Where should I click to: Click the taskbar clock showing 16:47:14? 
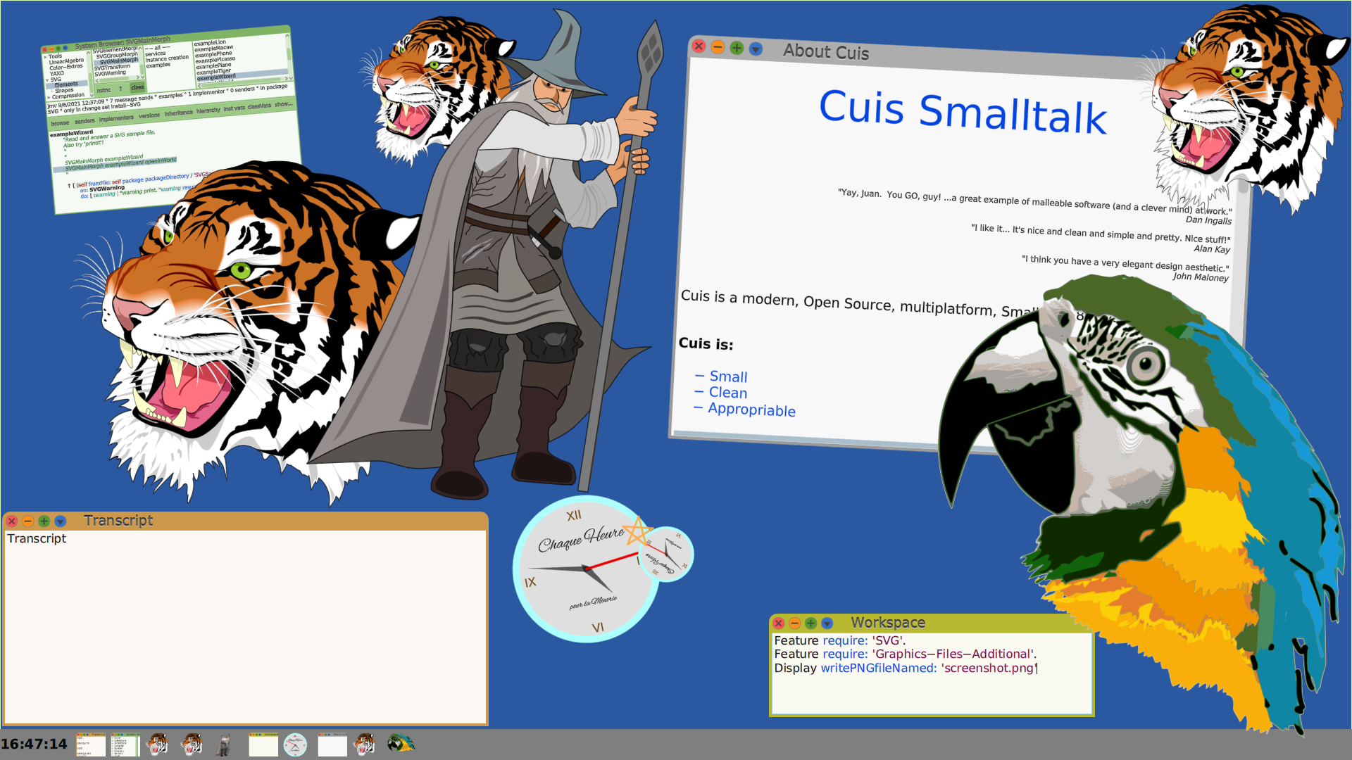pyautogui.click(x=34, y=744)
